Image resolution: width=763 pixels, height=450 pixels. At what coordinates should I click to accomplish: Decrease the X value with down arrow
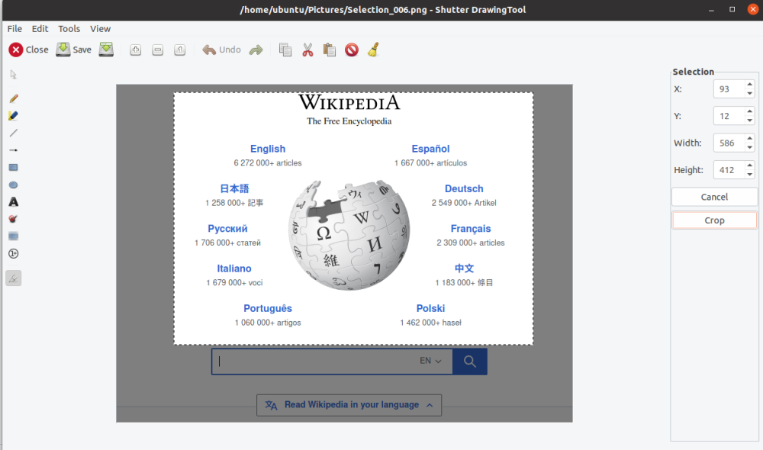coord(750,93)
